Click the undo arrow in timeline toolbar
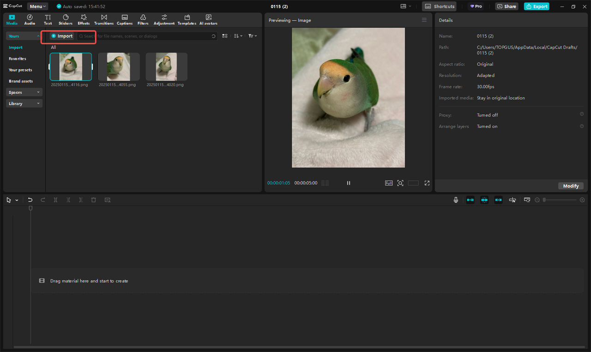 click(30, 200)
